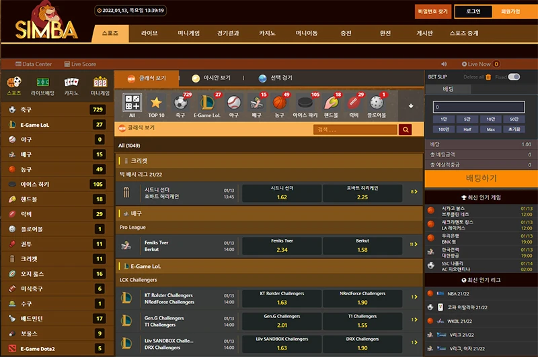Select T1 Challengers odds 1.55

pyautogui.click(x=362, y=321)
